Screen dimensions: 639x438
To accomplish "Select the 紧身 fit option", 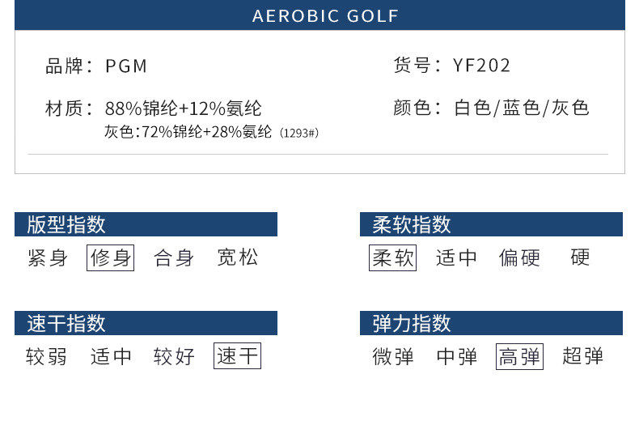I will pos(48,258).
